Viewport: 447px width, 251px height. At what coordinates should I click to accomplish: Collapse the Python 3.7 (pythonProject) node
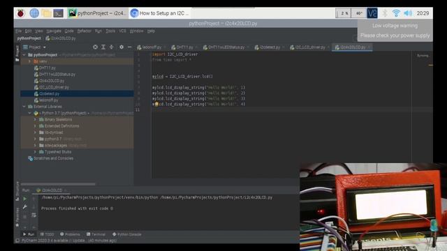point(29,113)
